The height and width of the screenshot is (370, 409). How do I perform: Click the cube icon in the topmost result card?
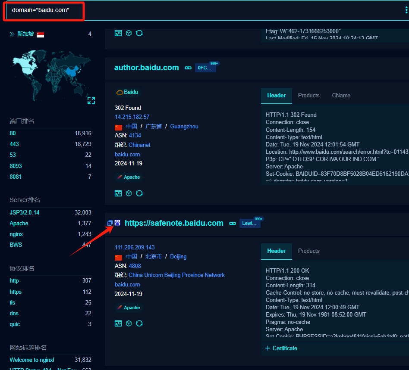pyautogui.click(x=129, y=33)
